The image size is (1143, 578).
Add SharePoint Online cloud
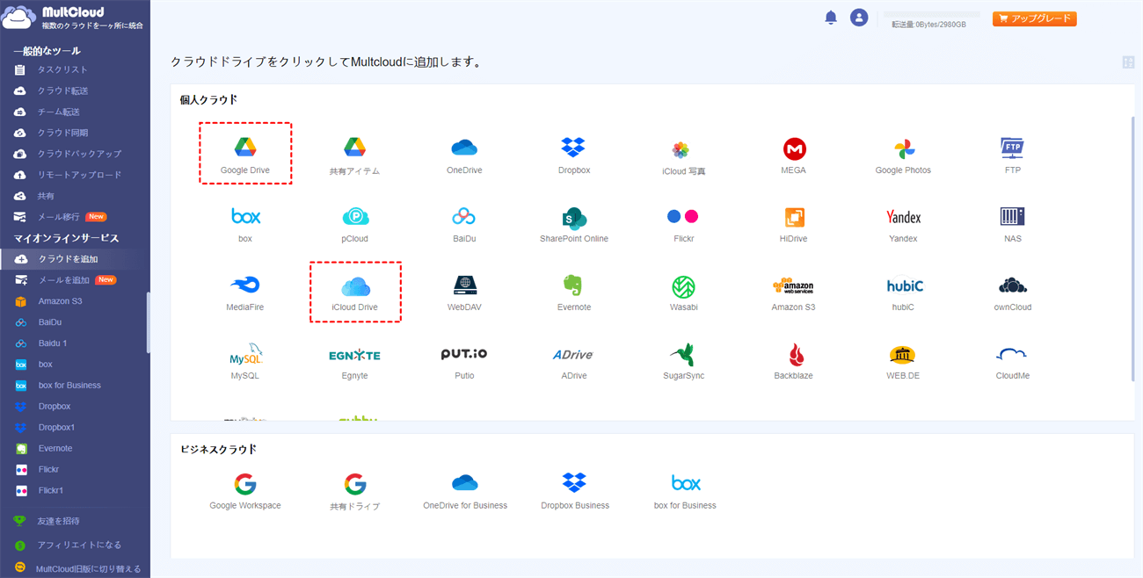click(x=574, y=223)
